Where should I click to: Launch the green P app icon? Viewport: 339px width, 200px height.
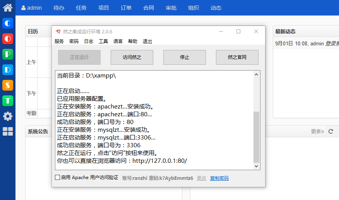[x=8, y=54]
